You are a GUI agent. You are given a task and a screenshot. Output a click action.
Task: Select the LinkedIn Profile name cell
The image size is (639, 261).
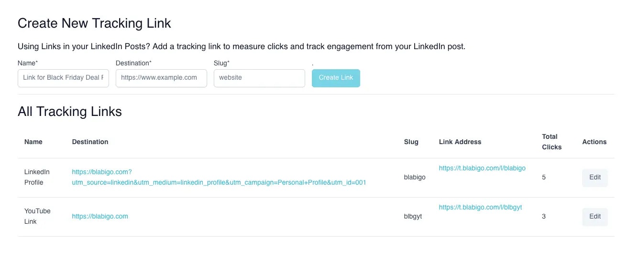coord(37,177)
